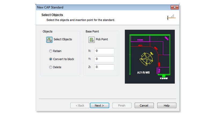Go to the next wizard step

[x=99, y=105]
